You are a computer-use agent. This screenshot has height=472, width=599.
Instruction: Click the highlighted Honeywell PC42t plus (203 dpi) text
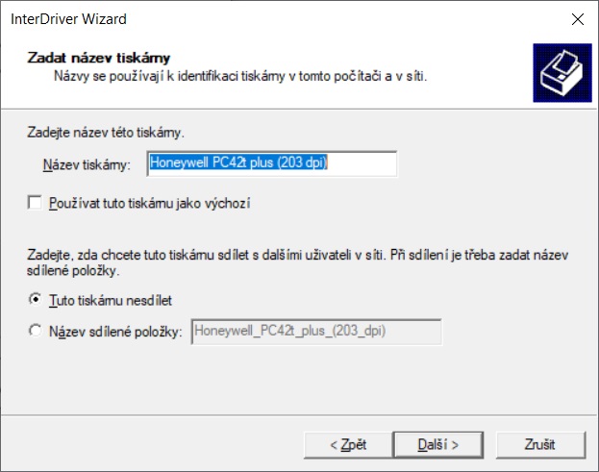238,162
